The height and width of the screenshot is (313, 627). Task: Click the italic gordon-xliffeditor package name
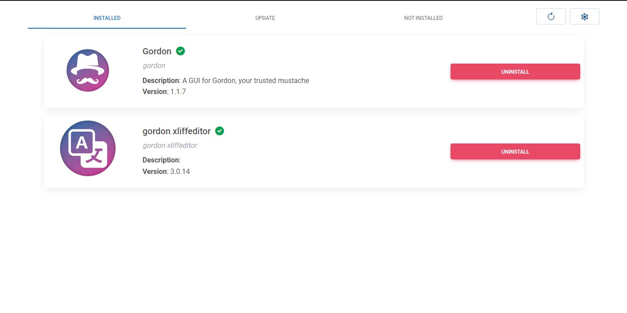170,146
